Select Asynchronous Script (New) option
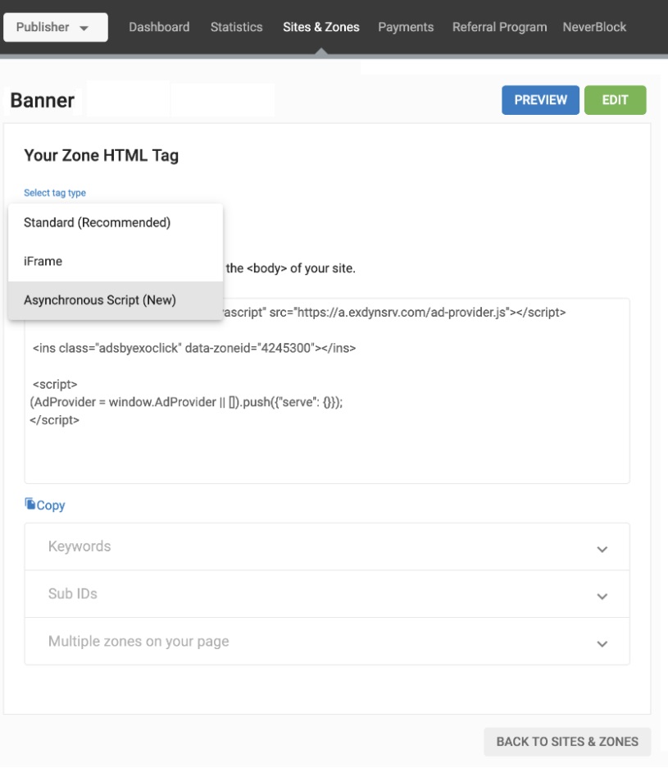Image resolution: width=668 pixels, height=768 pixels. [x=116, y=300]
